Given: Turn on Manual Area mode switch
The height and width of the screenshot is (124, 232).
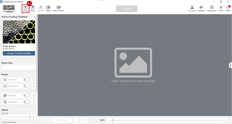Looking at the screenshot, I should click(x=27, y=86).
